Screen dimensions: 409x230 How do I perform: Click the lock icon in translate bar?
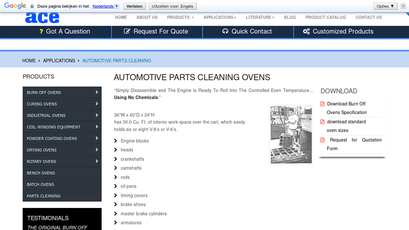click(32, 6)
